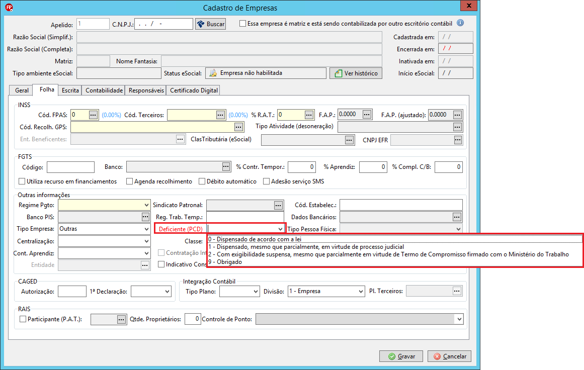Screen dimensions: 584x370
Task: Click the 'Ver histórico' button
Action: tap(356, 73)
